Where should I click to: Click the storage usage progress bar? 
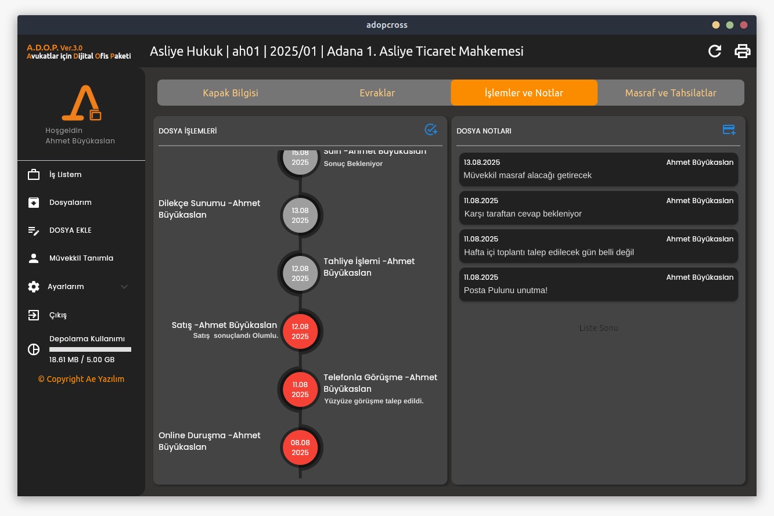tap(90, 349)
